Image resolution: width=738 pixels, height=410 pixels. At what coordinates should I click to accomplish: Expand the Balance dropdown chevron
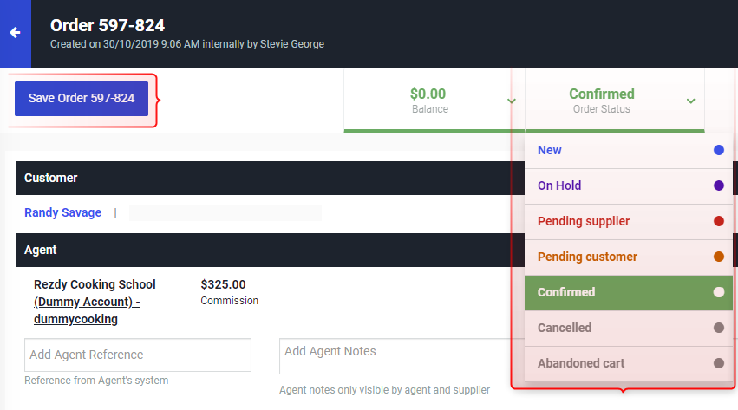pos(512,101)
